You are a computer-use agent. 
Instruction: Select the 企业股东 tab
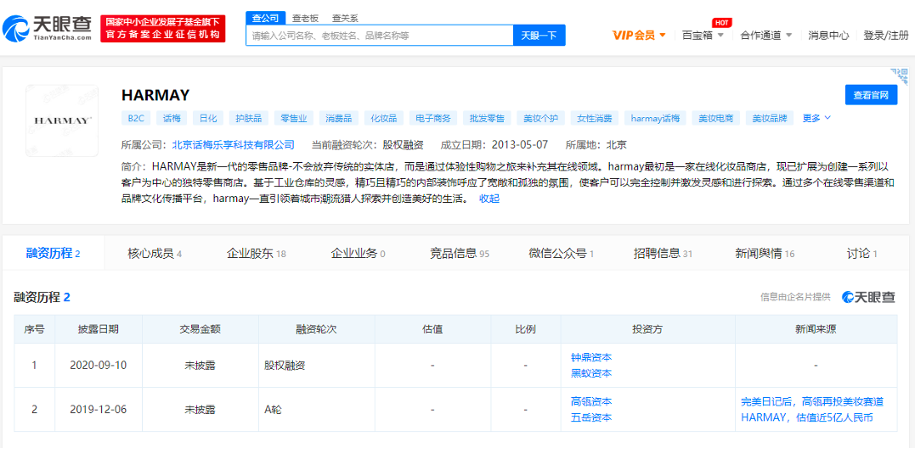coord(256,253)
